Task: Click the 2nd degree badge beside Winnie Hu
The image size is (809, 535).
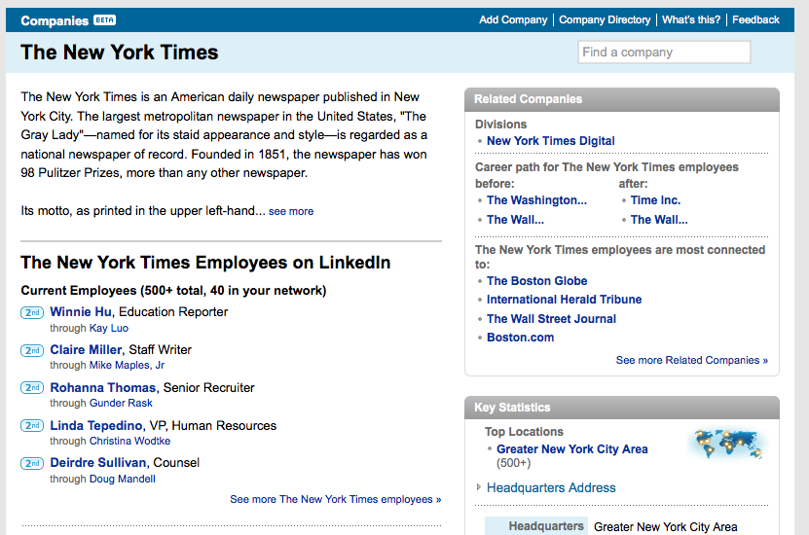Action: pyautogui.click(x=32, y=312)
